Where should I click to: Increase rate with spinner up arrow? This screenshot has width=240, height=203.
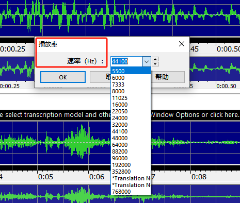coord(155,59)
